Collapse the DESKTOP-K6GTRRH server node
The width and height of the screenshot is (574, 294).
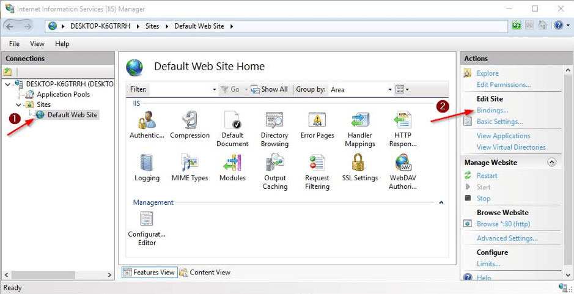[8, 84]
